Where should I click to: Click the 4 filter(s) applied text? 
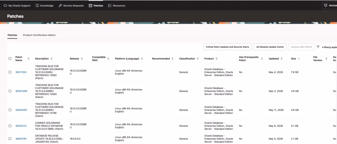click(329, 47)
